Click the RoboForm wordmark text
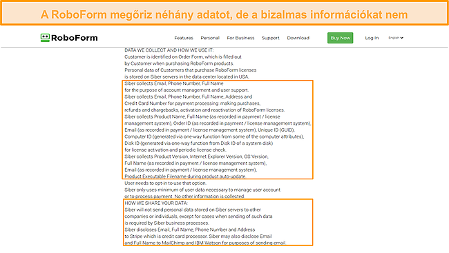The width and height of the screenshot is (449, 253). pos(75,38)
